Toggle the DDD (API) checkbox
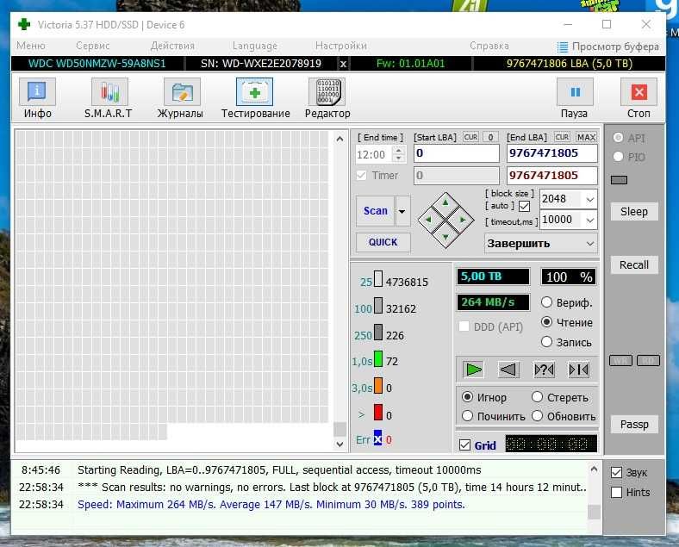 coord(464,326)
